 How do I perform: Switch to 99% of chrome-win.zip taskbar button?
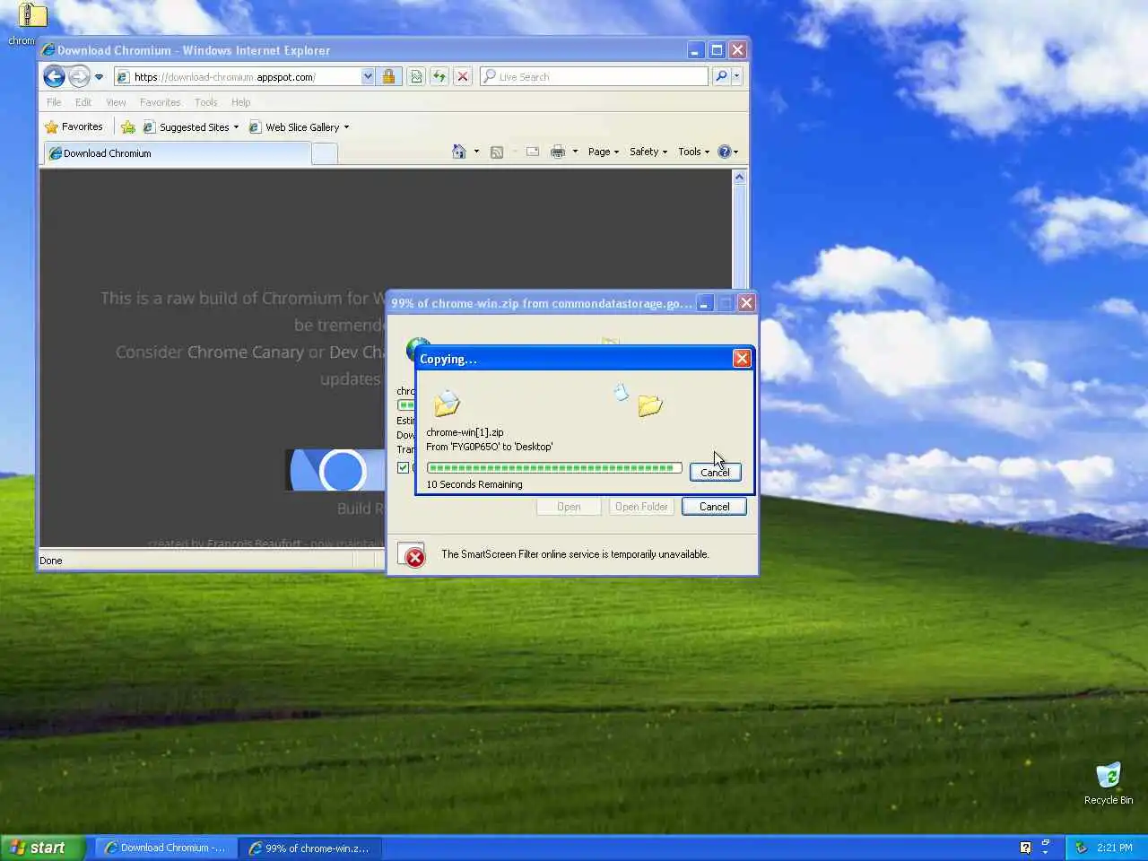(x=310, y=848)
